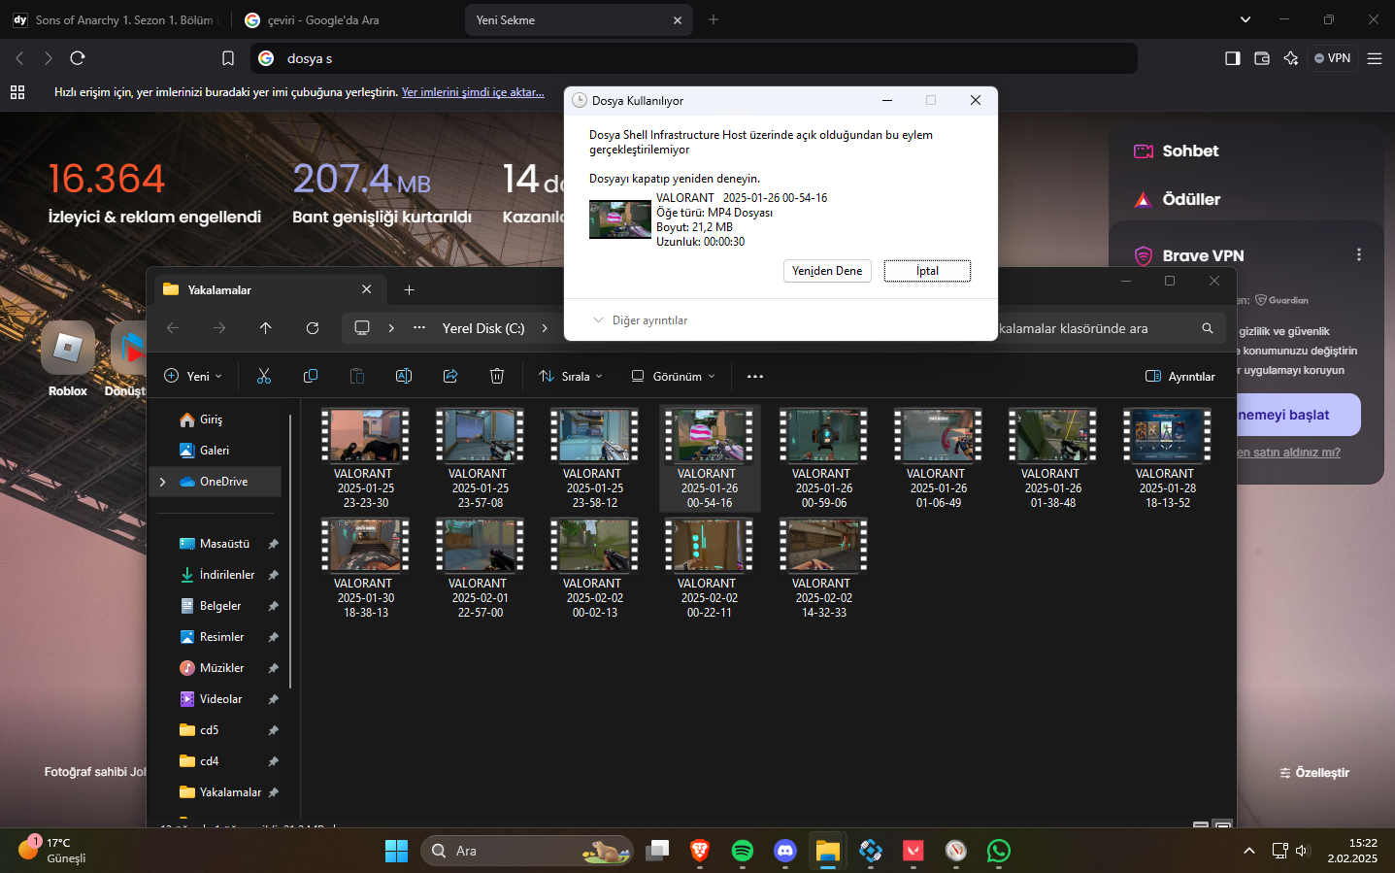Click the Delete trash icon in Explorer
Viewport: 1395px width, 873px height.
click(497, 376)
